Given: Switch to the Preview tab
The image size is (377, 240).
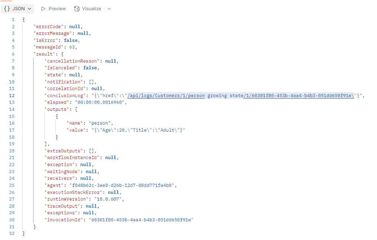Looking at the screenshot, I should coord(53,9).
